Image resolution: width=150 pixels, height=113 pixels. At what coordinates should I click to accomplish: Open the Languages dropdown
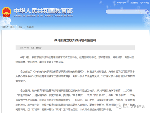122,2
